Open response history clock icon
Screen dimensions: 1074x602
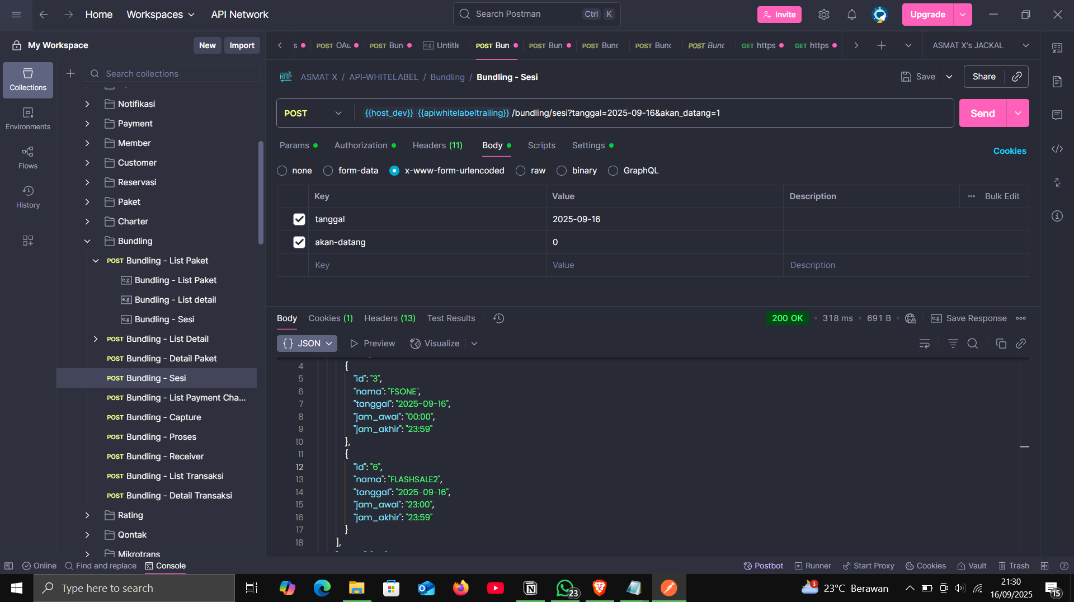pos(499,318)
